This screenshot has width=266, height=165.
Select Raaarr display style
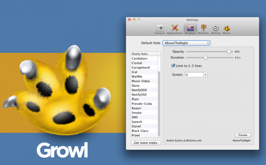coord(144,108)
